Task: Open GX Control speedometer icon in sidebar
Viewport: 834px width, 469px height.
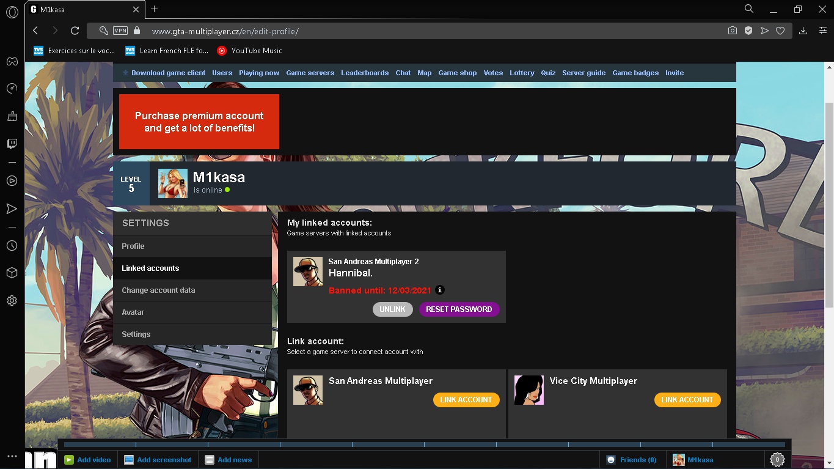Action: [12, 89]
